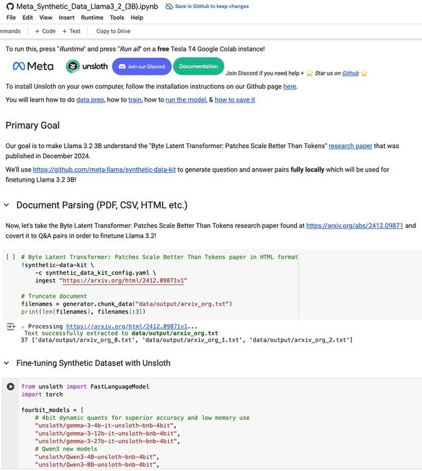
Task: Click Copy to Drive
Action: pos(112,31)
